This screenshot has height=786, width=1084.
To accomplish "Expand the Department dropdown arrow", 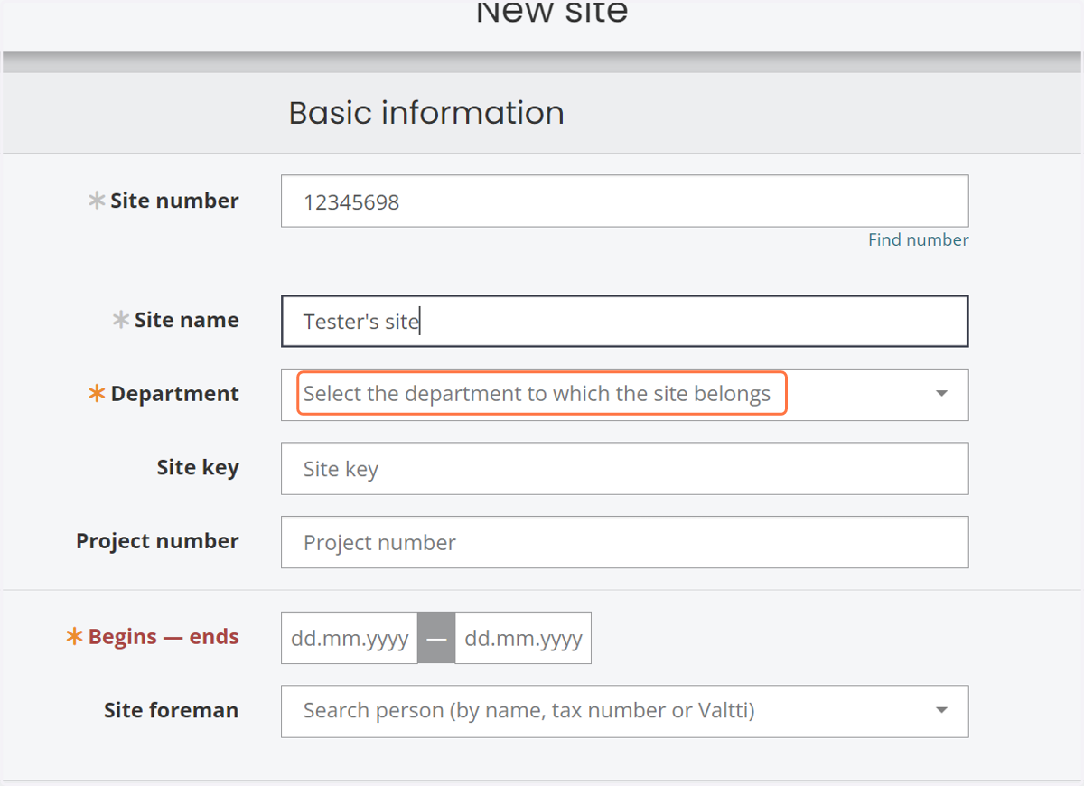I will (941, 394).
